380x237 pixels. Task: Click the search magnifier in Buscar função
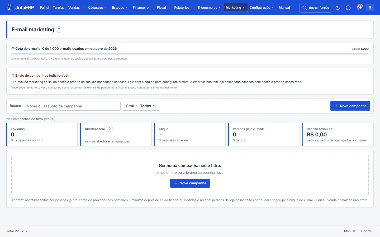tap(305, 8)
